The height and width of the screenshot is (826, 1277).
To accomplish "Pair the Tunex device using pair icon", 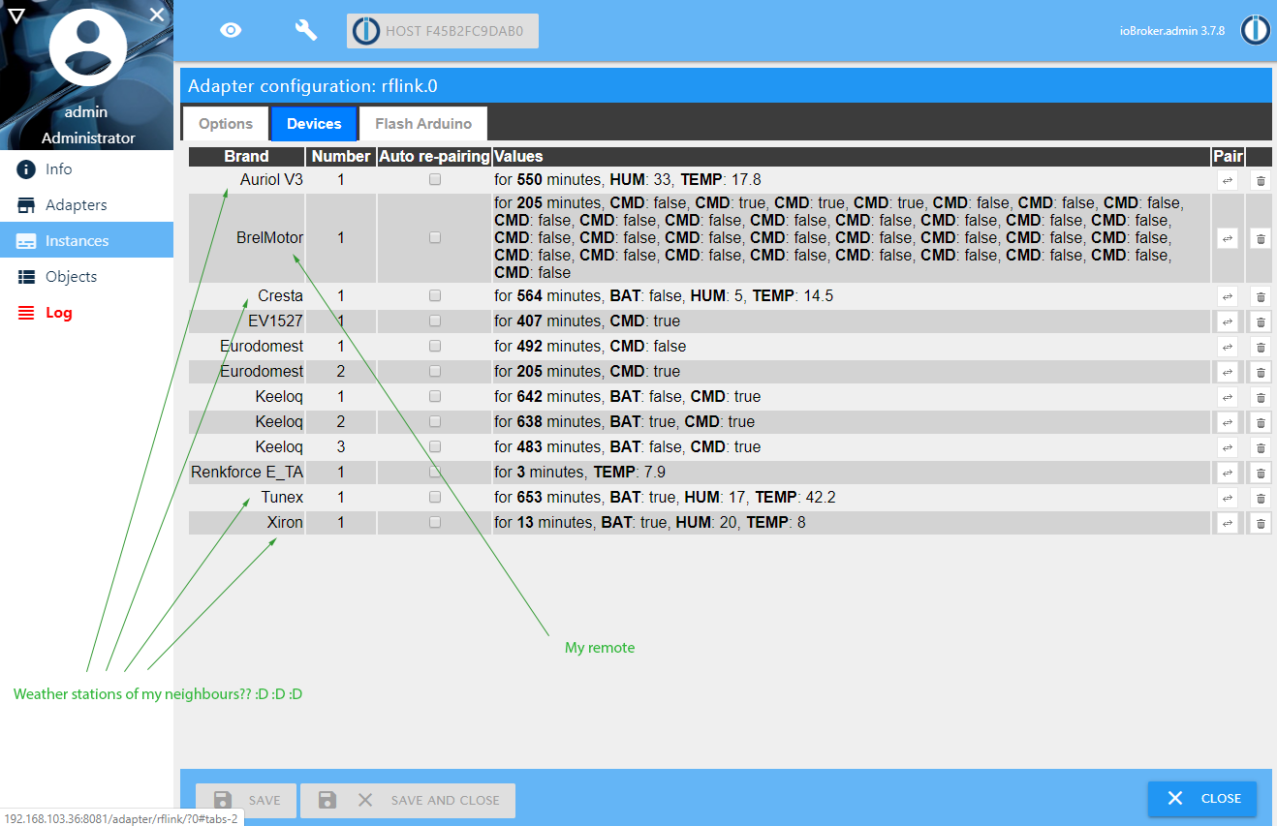I will click(x=1228, y=498).
